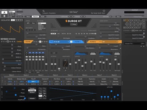
Task: Toggle MPE status button
Action: (28, 23)
